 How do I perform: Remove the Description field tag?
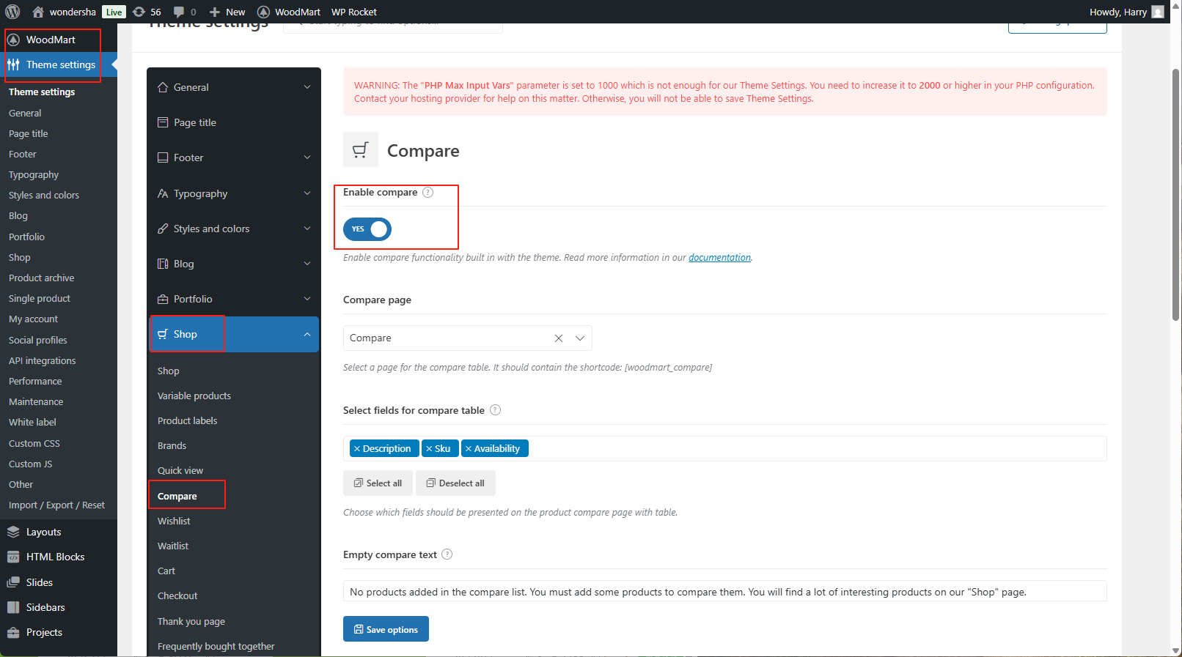click(357, 449)
